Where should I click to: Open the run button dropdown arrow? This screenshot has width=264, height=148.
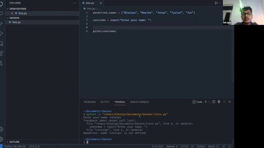point(220,3)
